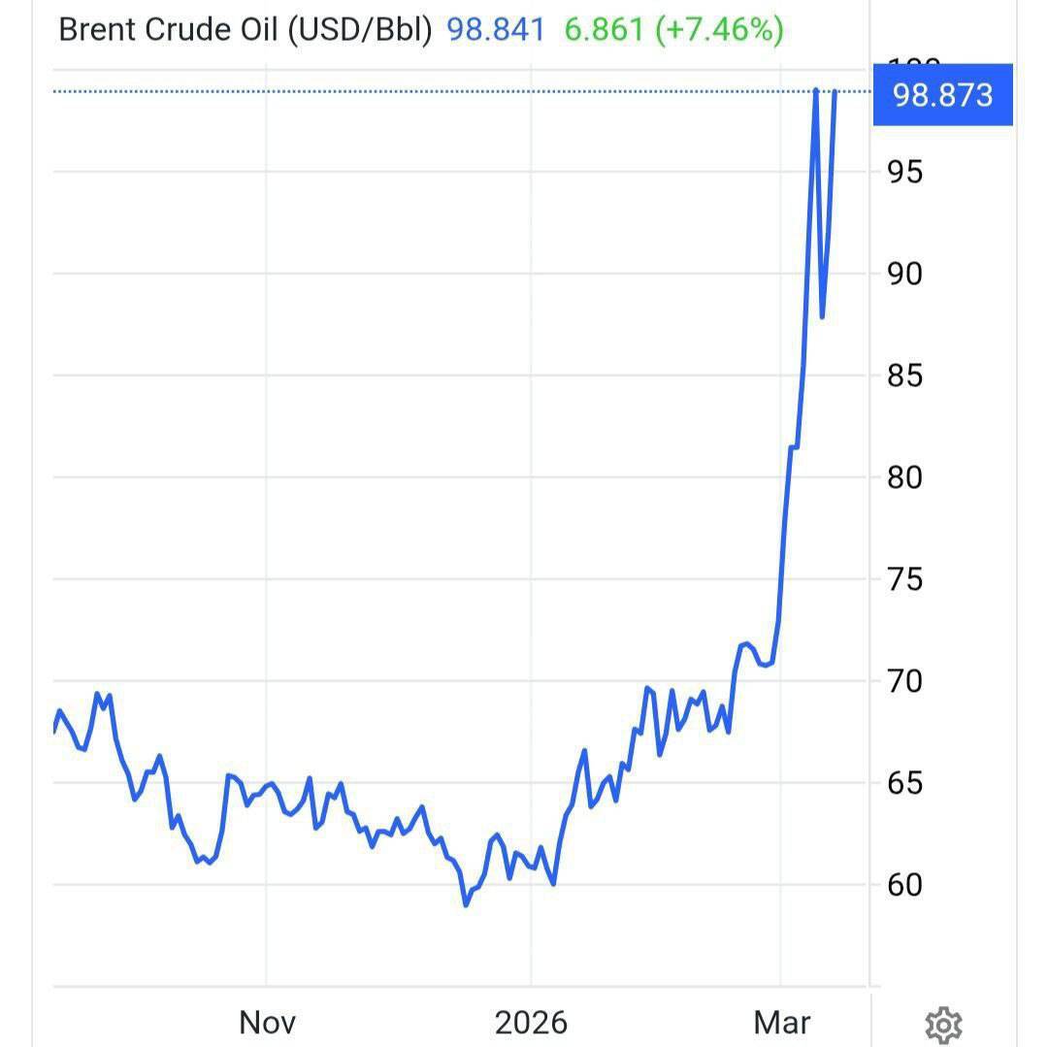Jump to the Mar time axis label
1048x1047 pixels.
tap(782, 1022)
